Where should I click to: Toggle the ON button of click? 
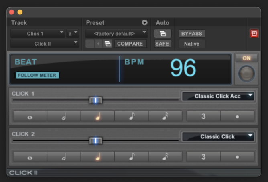click(x=246, y=58)
